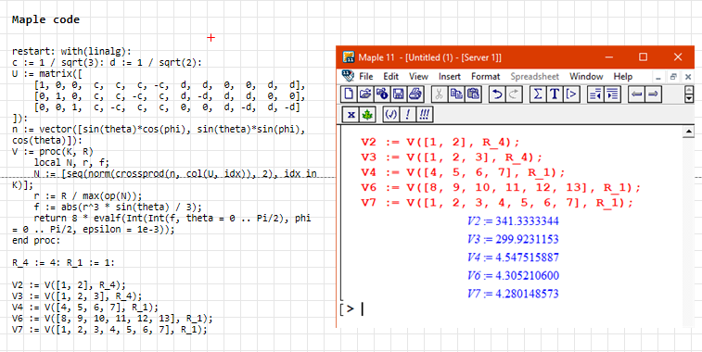Screen dimensions: 702x352
Task: Open the Help menu
Action: coord(623,77)
